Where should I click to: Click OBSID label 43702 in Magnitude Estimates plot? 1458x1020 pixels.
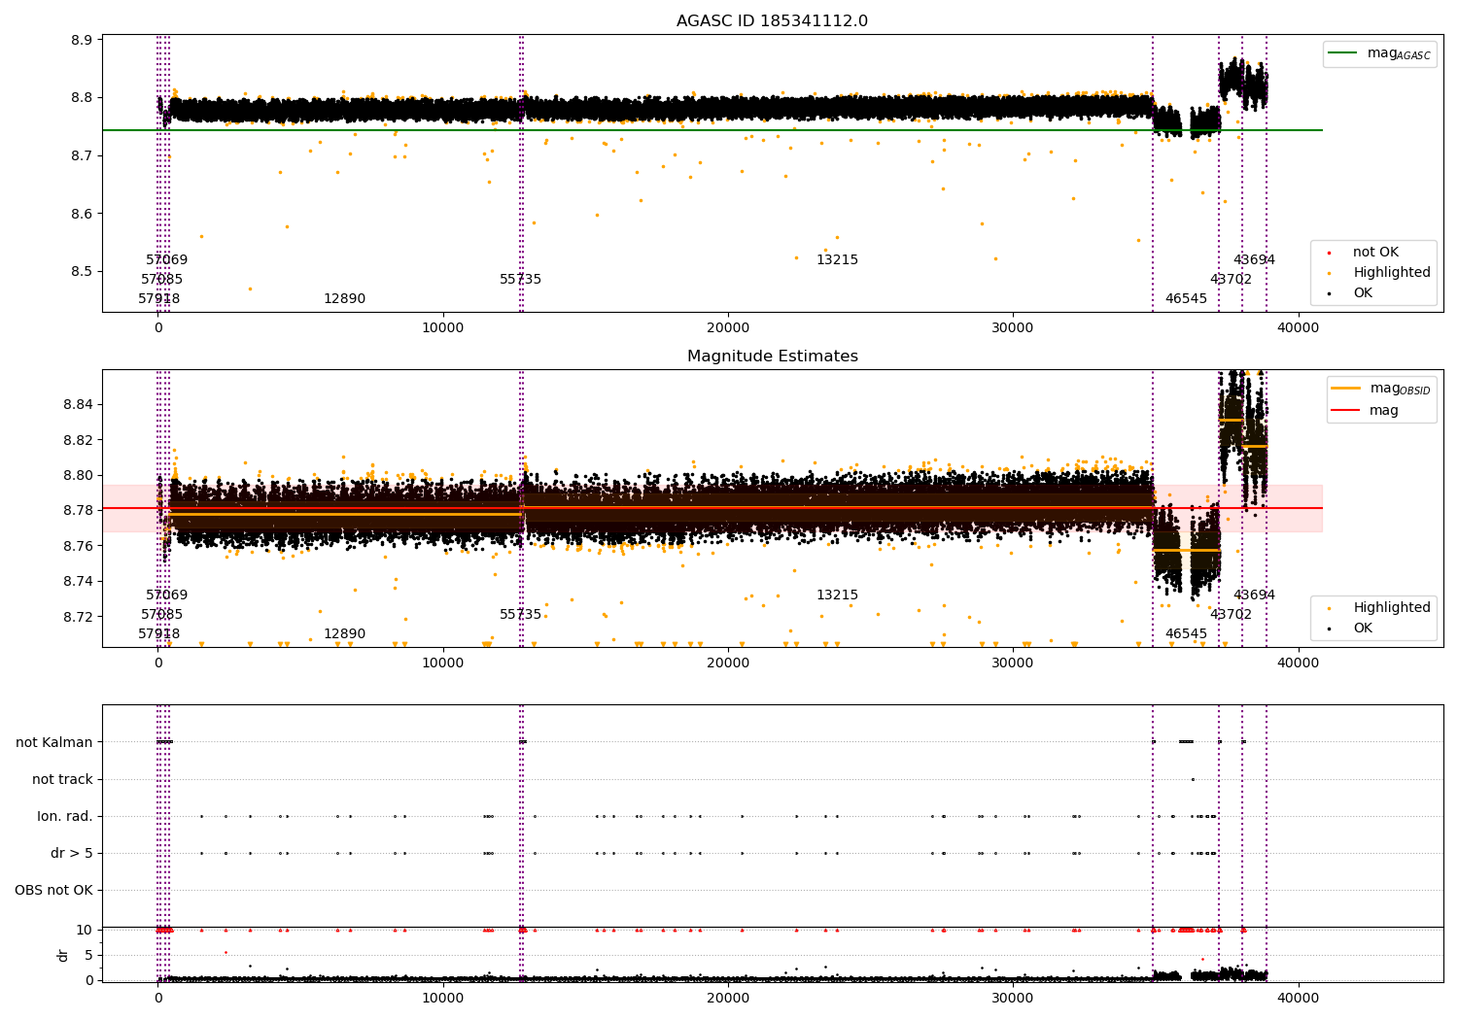(x=1232, y=615)
